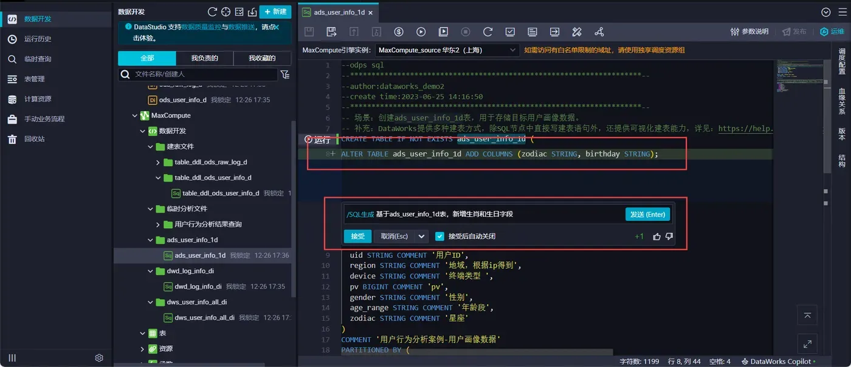Open the 调度配置 side panel tab
The height and width of the screenshot is (367, 851).
[842, 61]
